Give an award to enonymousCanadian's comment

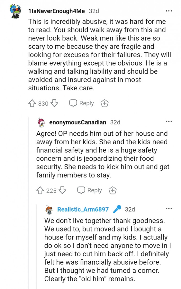(x=112, y=190)
